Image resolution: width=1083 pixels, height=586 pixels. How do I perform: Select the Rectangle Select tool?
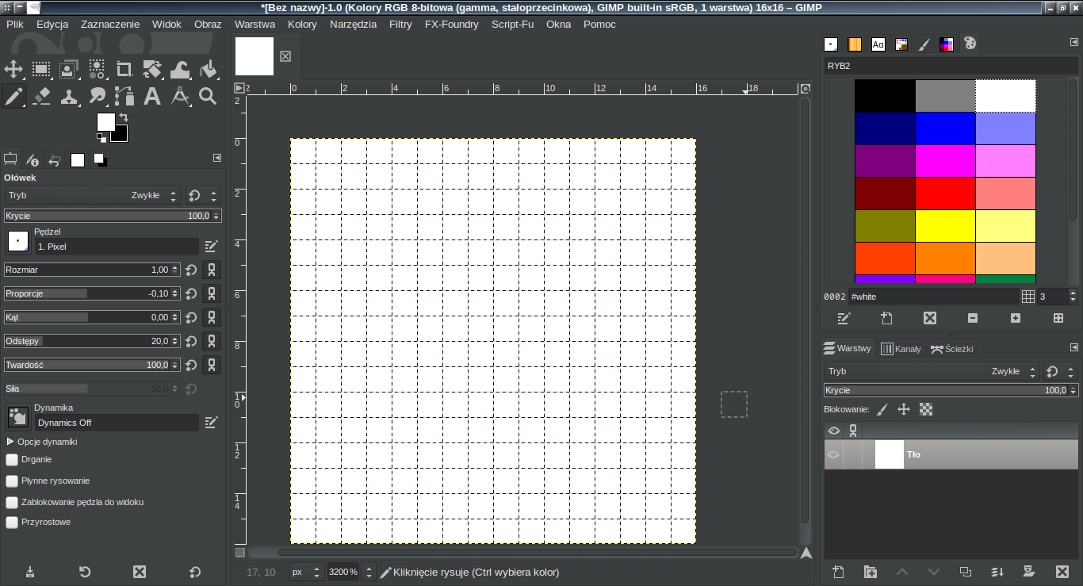[x=41, y=69]
